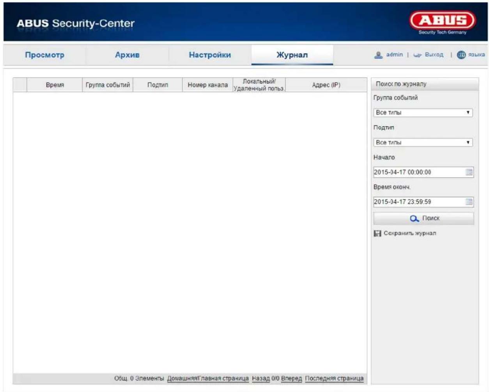The width and height of the screenshot is (489, 392).
Task: Select the Журнал tab
Action: coord(292,55)
